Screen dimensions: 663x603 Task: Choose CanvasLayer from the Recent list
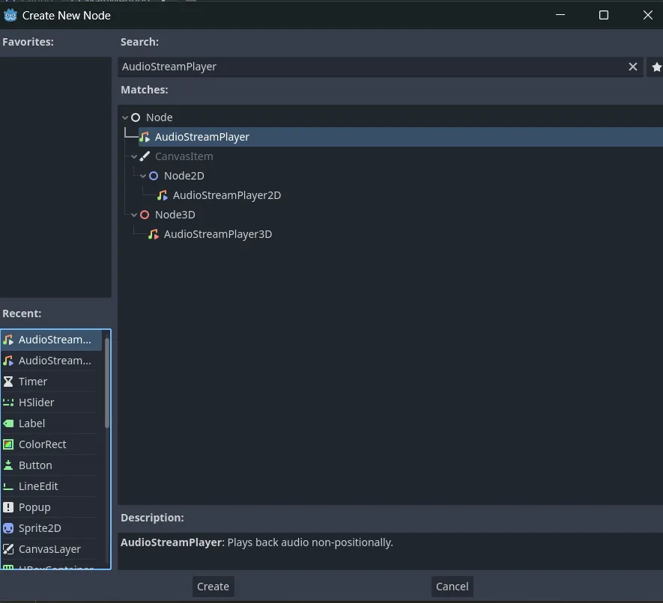coord(51,549)
